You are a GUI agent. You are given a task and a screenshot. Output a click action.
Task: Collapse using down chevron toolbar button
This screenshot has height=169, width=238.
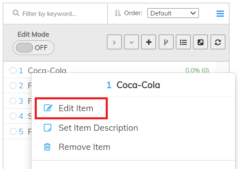[131, 42]
